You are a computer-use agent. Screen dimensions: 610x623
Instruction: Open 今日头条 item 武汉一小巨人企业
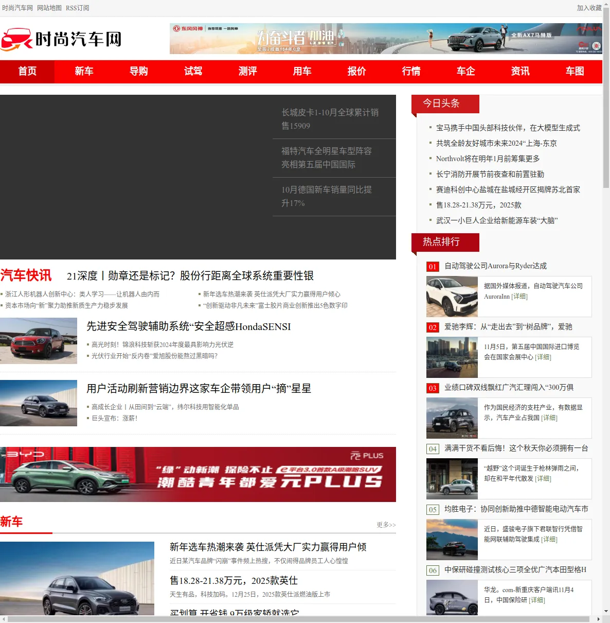497,221
